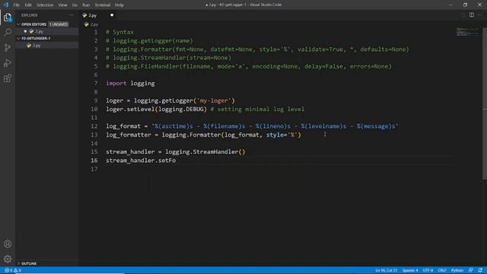Restore down the VS Code window
The image size is (487, 274).
click(465, 5)
